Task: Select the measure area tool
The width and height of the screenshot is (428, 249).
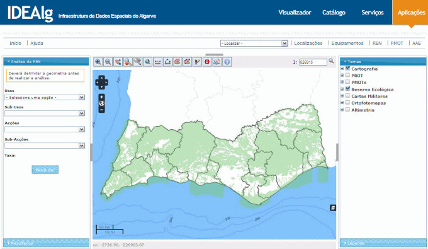Action: [167, 62]
